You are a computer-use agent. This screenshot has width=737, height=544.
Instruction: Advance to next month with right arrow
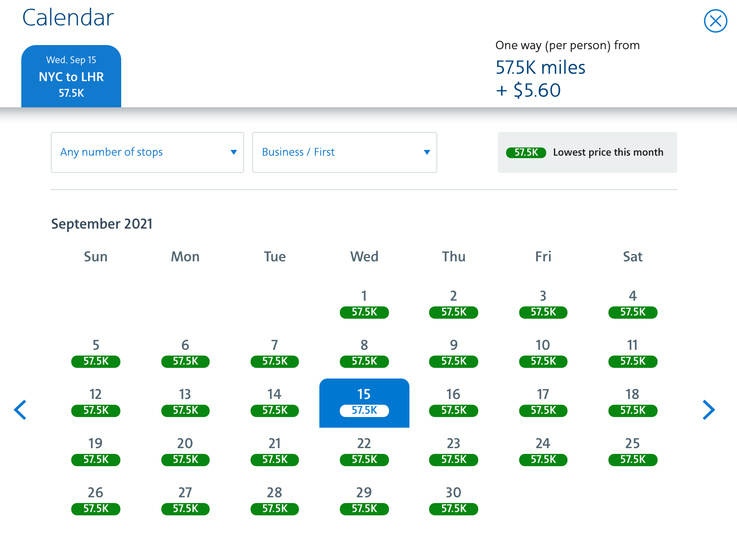708,410
